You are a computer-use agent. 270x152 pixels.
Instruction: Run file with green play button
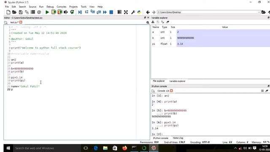[47, 12]
